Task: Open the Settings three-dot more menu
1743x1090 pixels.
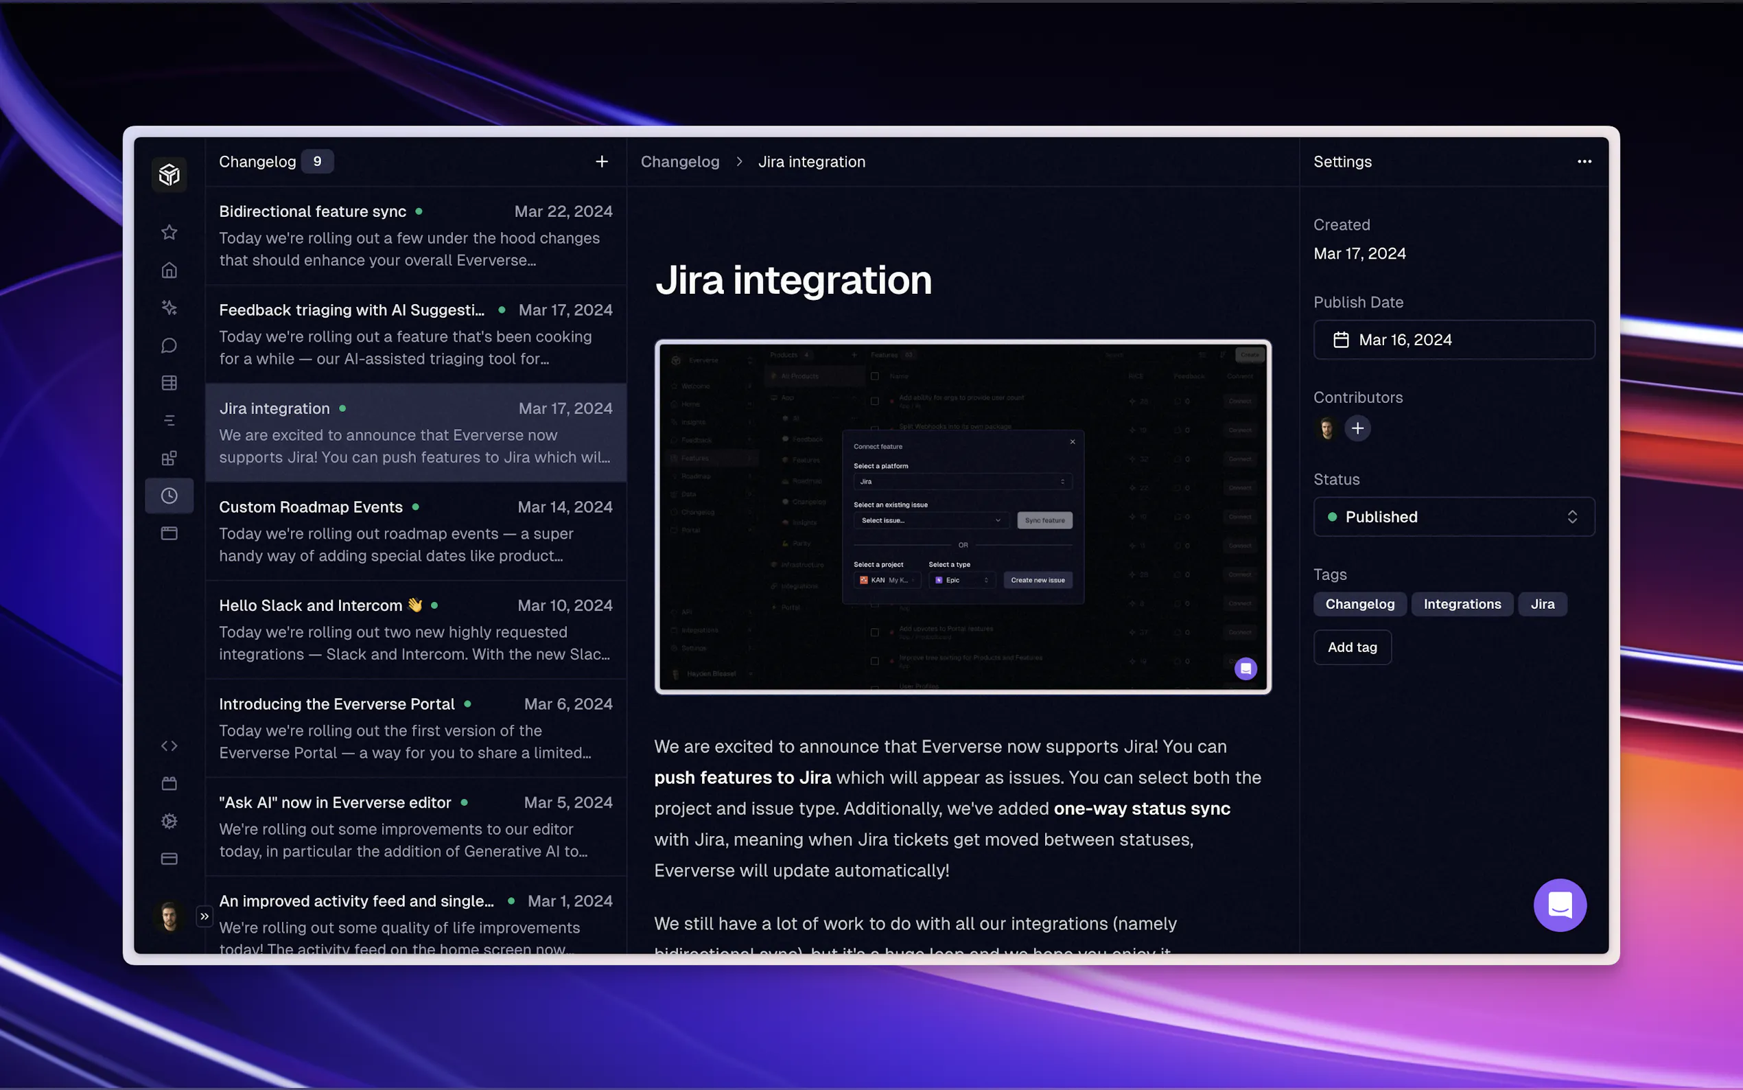Action: click(1584, 161)
